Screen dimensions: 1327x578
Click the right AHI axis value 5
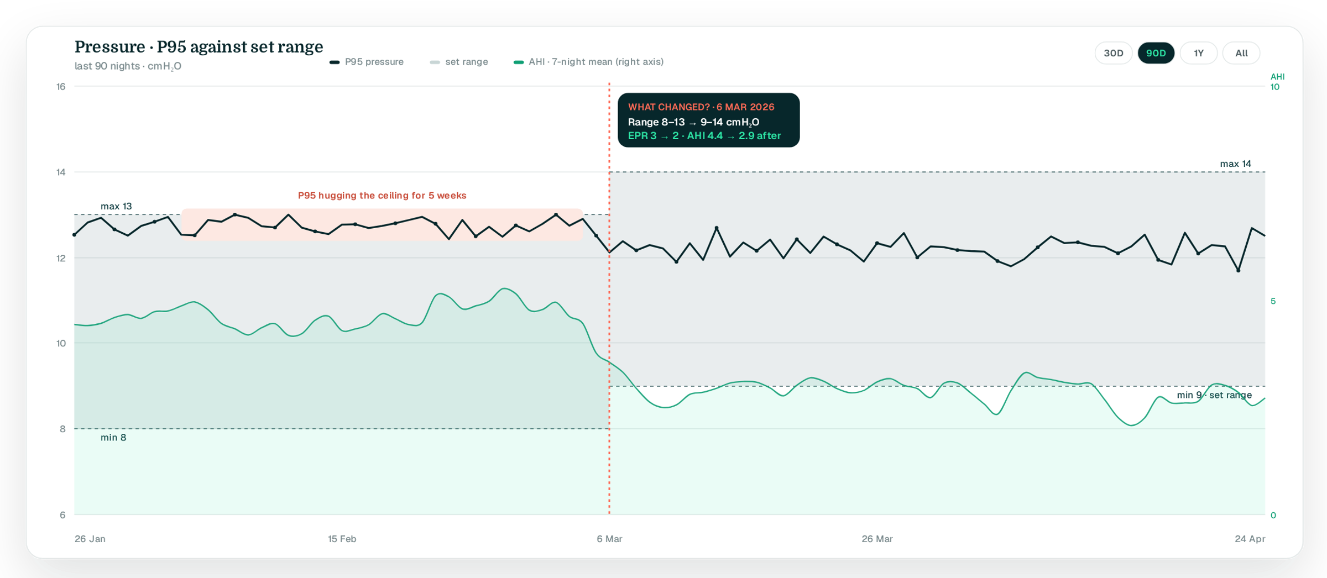[x=1273, y=301]
